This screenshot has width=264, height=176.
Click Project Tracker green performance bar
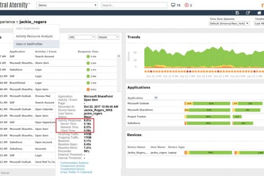208,116
